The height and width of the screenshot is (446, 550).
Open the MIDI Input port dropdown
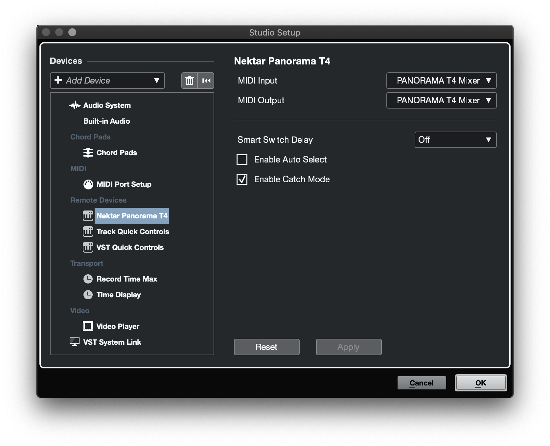pos(441,81)
